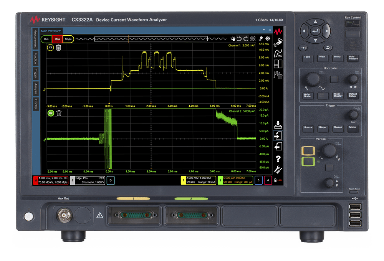Expand the Display side panel
The height and width of the screenshot is (261, 384).
(x=35, y=104)
